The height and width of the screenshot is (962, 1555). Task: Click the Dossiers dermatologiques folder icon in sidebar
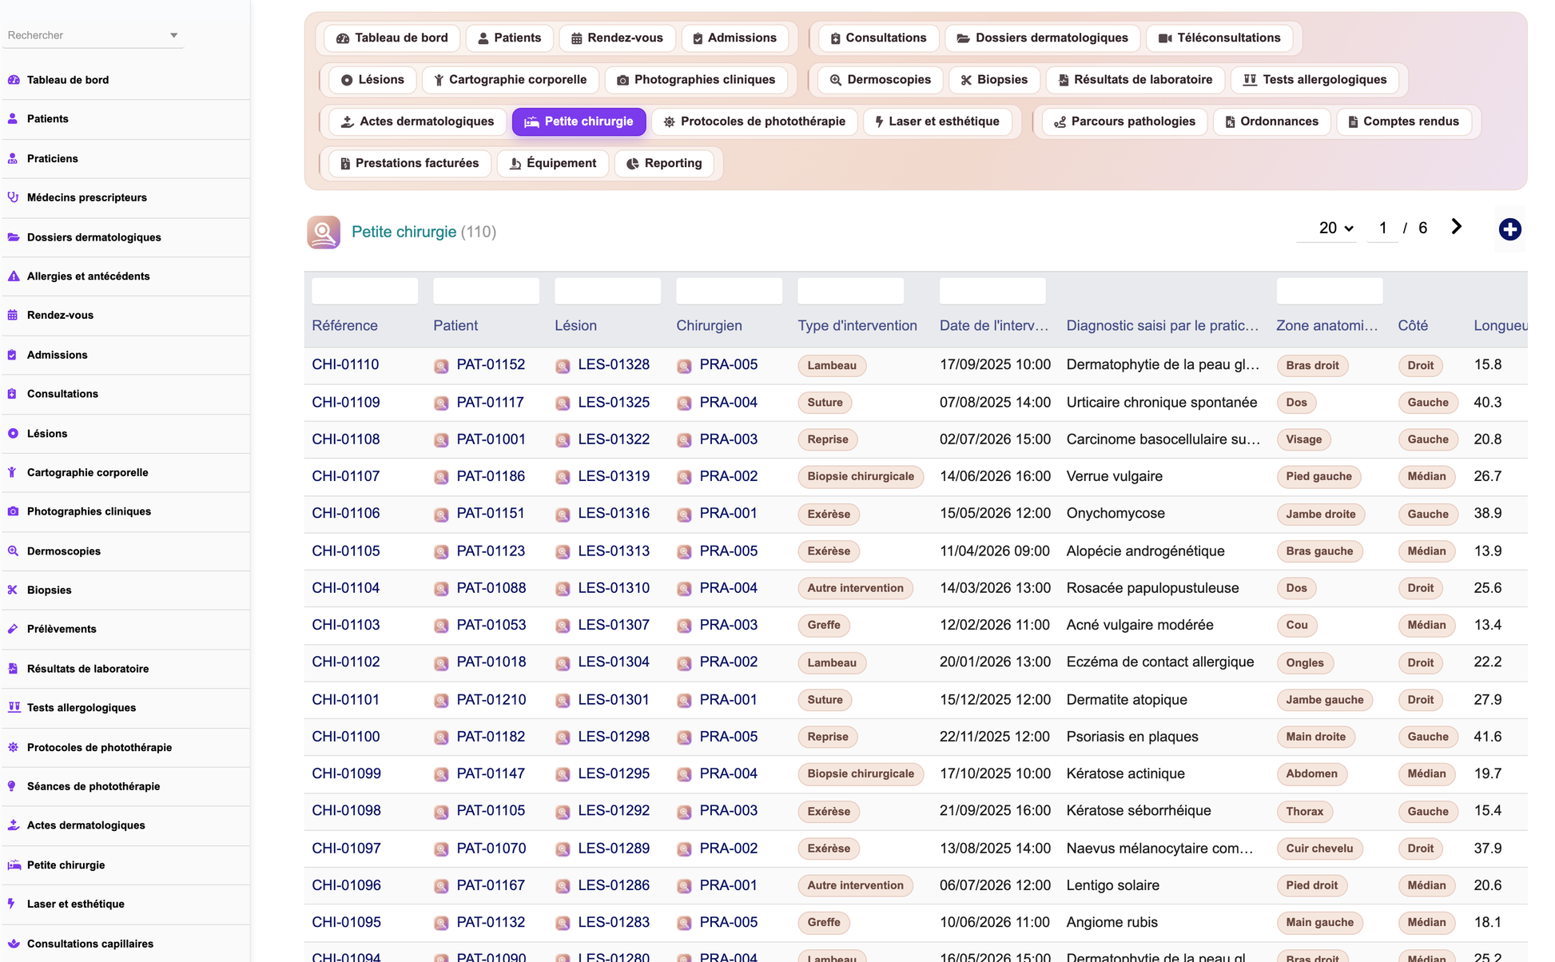14,237
